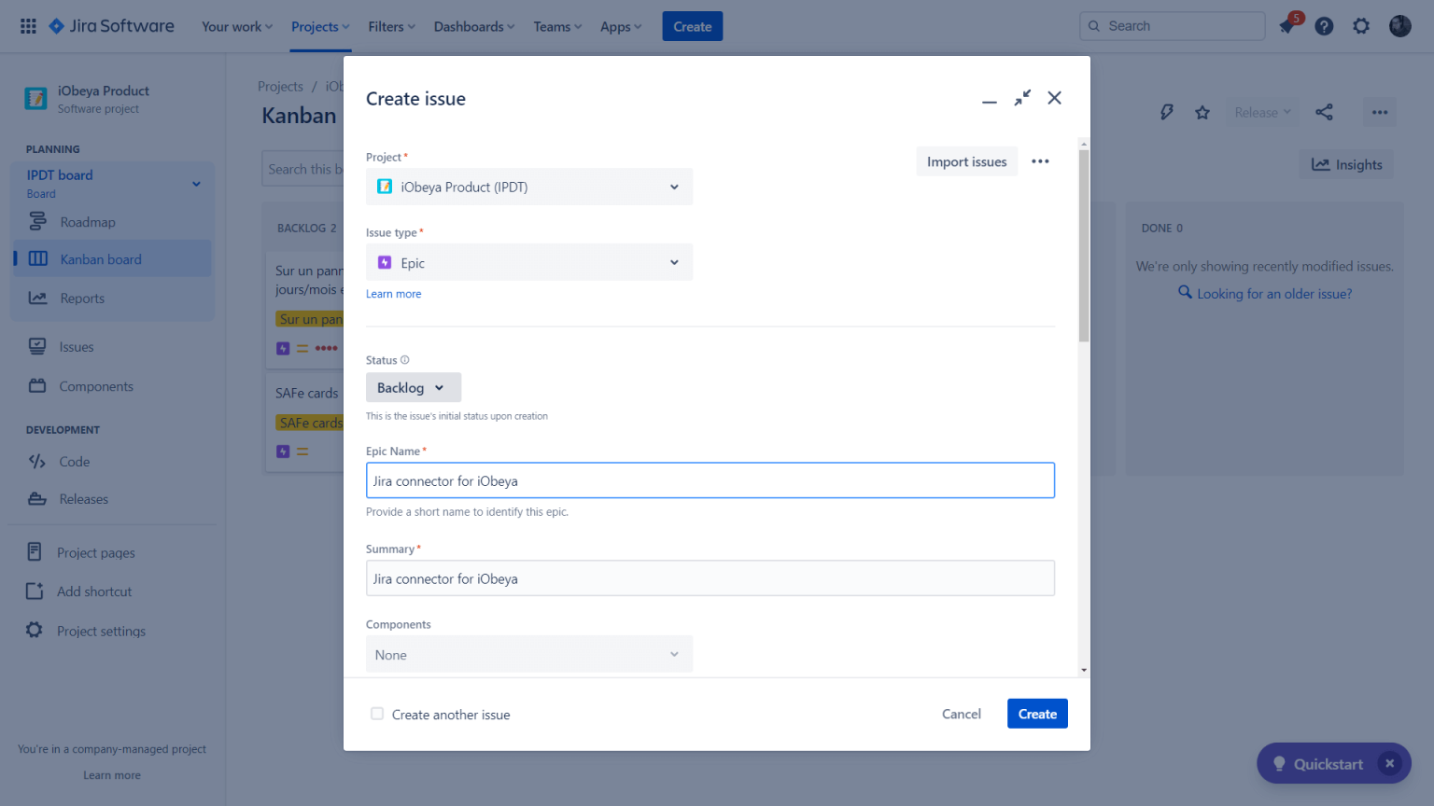Tick the Create another issue checkbox

[377, 714]
